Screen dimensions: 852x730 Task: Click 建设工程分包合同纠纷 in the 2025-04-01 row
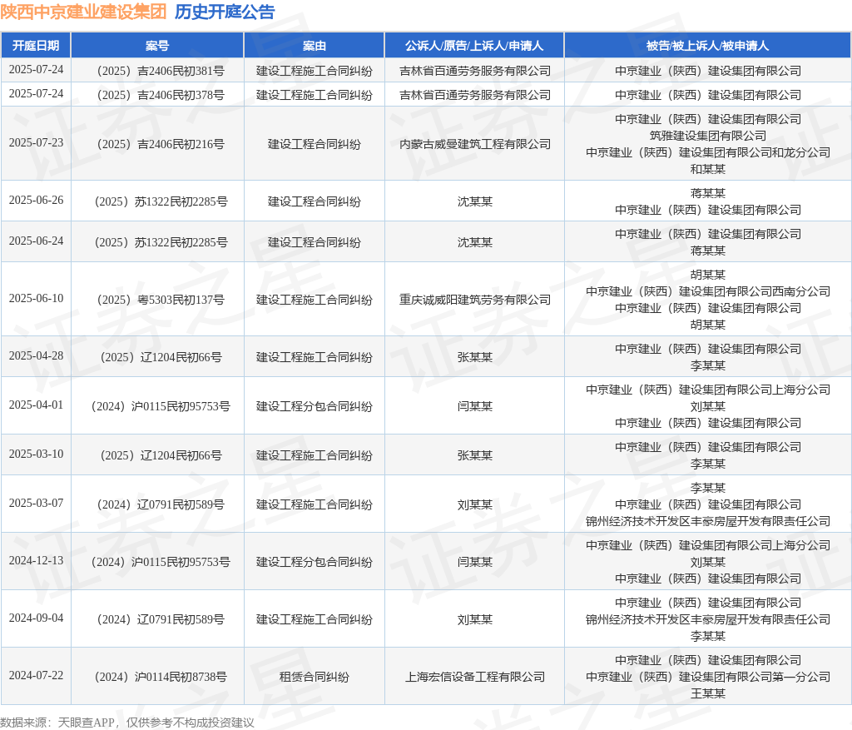pos(314,406)
